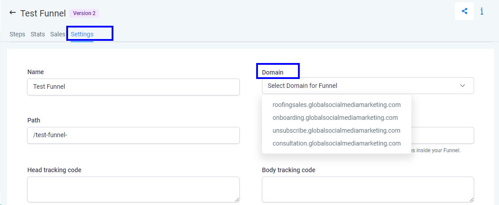Open the info icon at top right
The image size is (499, 205).
click(482, 11)
